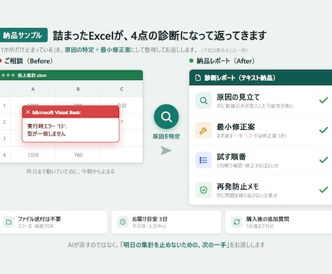
Task: Select column B header in the spreadsheet
Action: coord(78,89)
